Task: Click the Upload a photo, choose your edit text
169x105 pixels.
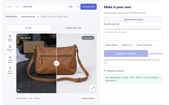Action: tap(125, 13)
